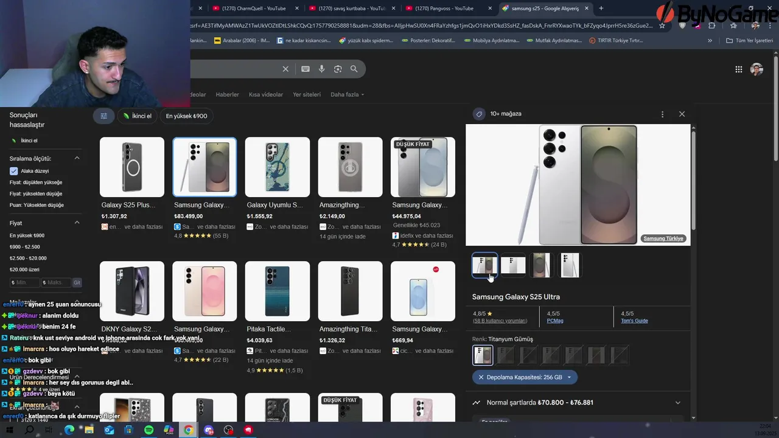Open the Arabalar (2006) - IM... bookmark
This screenshot has width=779, height=438.
click(x=242, y=41)
